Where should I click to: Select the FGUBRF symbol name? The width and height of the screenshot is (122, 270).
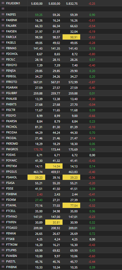(12, 93)
